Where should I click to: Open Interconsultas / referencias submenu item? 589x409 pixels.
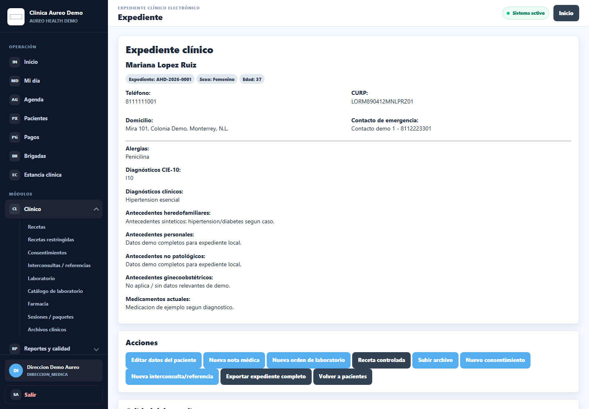point(59,265)
